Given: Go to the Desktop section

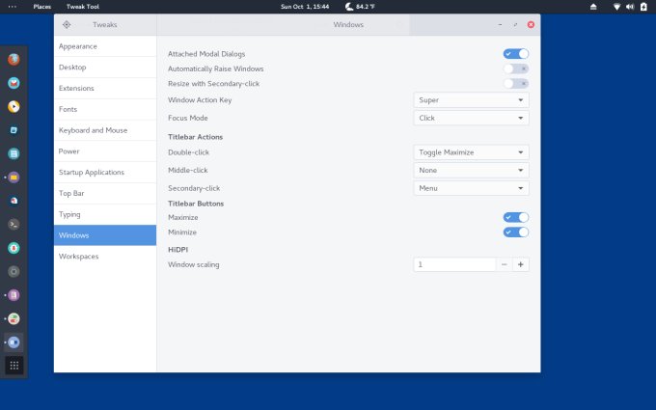Looking at the screenshot, I should click(105, 68).
